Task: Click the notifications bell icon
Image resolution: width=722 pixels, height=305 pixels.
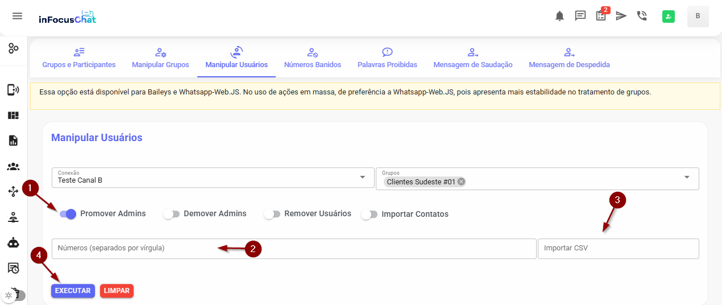Action: pyautogui.click(x=560, y=16)
